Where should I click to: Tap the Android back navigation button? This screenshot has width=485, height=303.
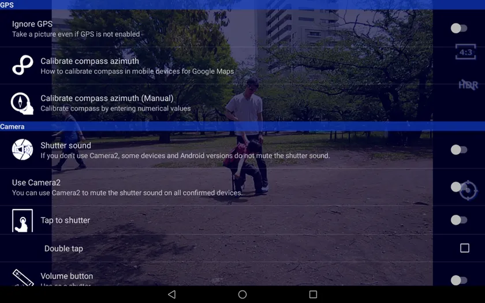tap(172, 294)
